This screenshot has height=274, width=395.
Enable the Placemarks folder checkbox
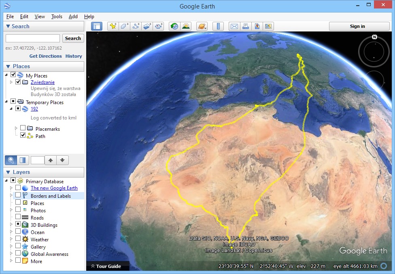[x=23, y=128]
